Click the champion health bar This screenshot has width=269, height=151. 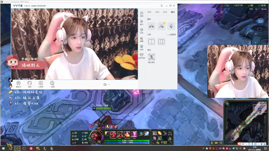point(127,141)
